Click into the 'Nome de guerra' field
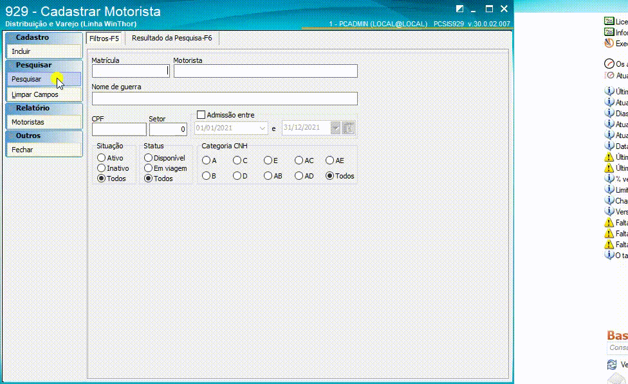The height and width of the screenshot is (384, 628). click(225, 99)
